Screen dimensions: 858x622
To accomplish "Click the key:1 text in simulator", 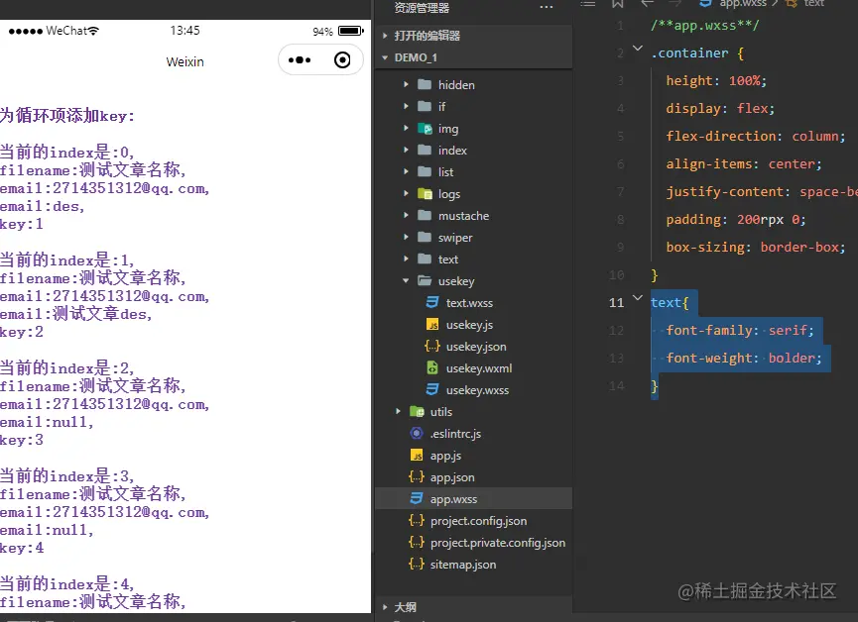I will click(x=22, y=224).
